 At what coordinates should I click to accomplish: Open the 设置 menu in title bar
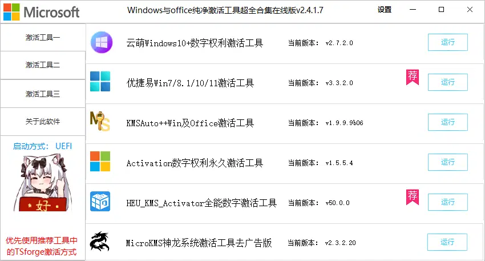pos(385,10)
